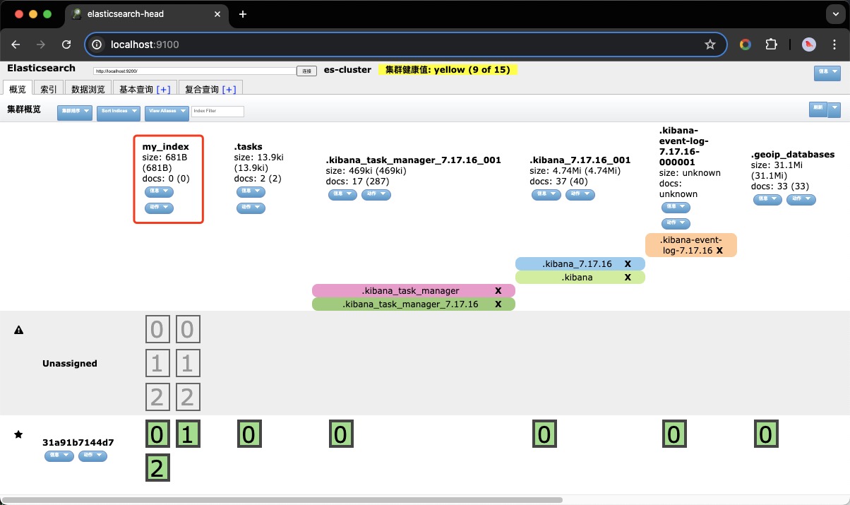
Task: Click the primary shard 0 under .geoip_databases
Action: pos(766,434)
